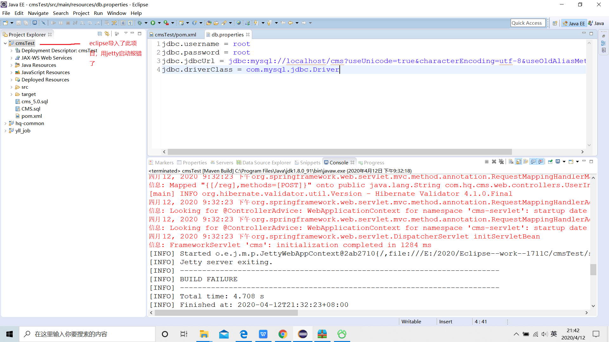Open the Open Console dropdown arrow

point(577,161)
